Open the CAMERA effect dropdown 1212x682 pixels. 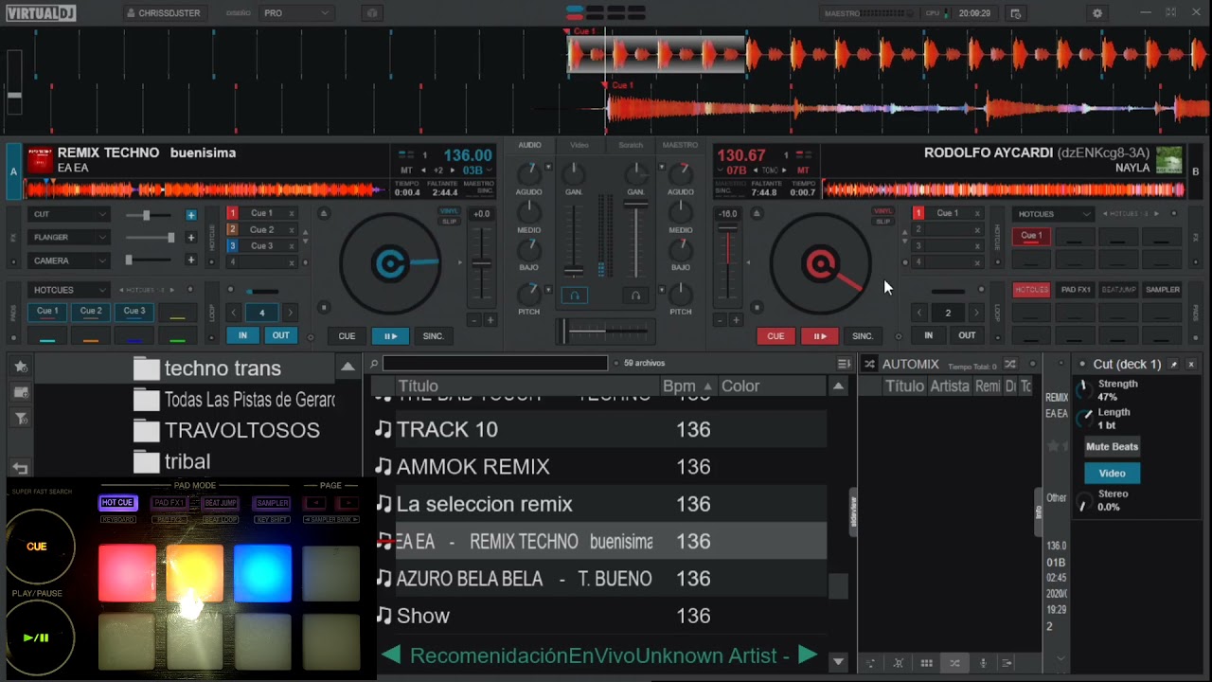coord(69,260)
